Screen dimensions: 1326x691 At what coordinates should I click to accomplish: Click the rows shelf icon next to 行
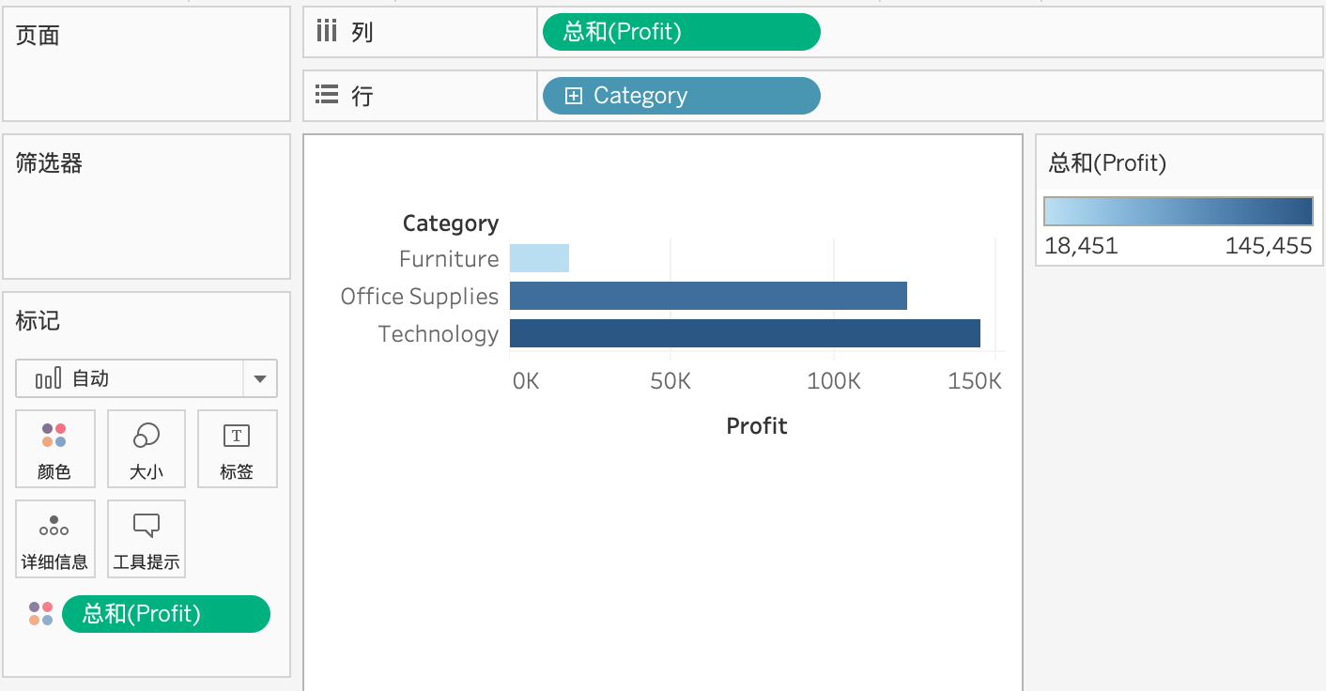tap(327, 95)
